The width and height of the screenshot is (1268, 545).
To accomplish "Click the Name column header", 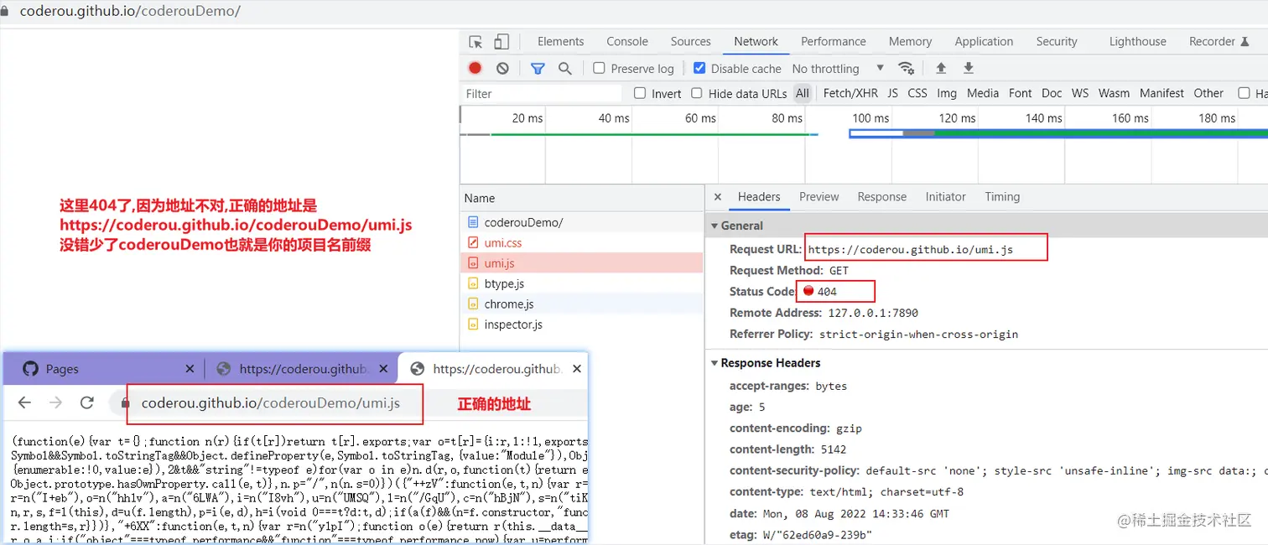I will tap(582, 198).
